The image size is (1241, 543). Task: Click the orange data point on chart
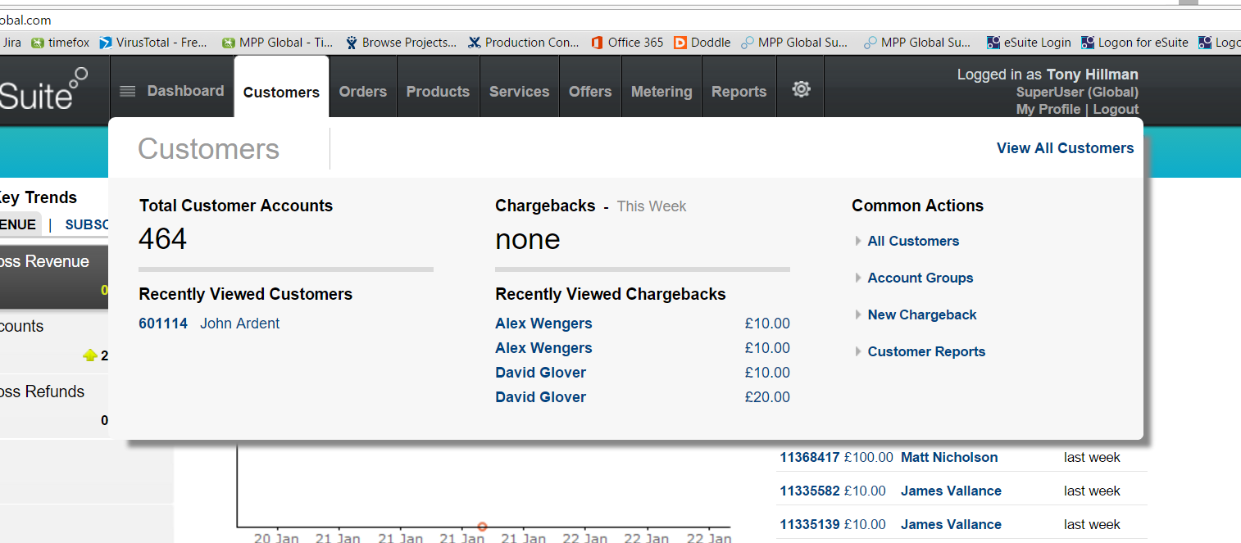[482, 527]
